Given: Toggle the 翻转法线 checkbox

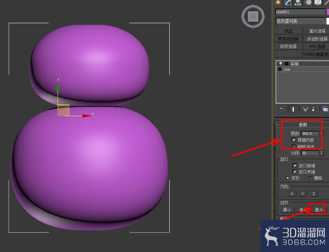Looking at the screenshot, I should click(293, 146).
